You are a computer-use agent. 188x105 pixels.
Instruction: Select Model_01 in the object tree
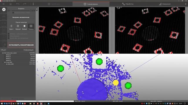[x=18, y=59]
